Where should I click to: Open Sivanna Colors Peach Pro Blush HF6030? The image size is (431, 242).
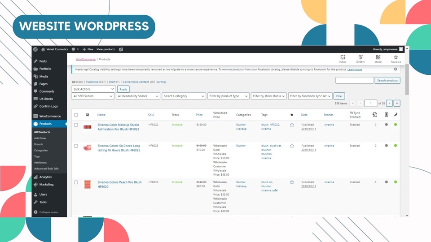pyautogui.click(x=119, y=184)
